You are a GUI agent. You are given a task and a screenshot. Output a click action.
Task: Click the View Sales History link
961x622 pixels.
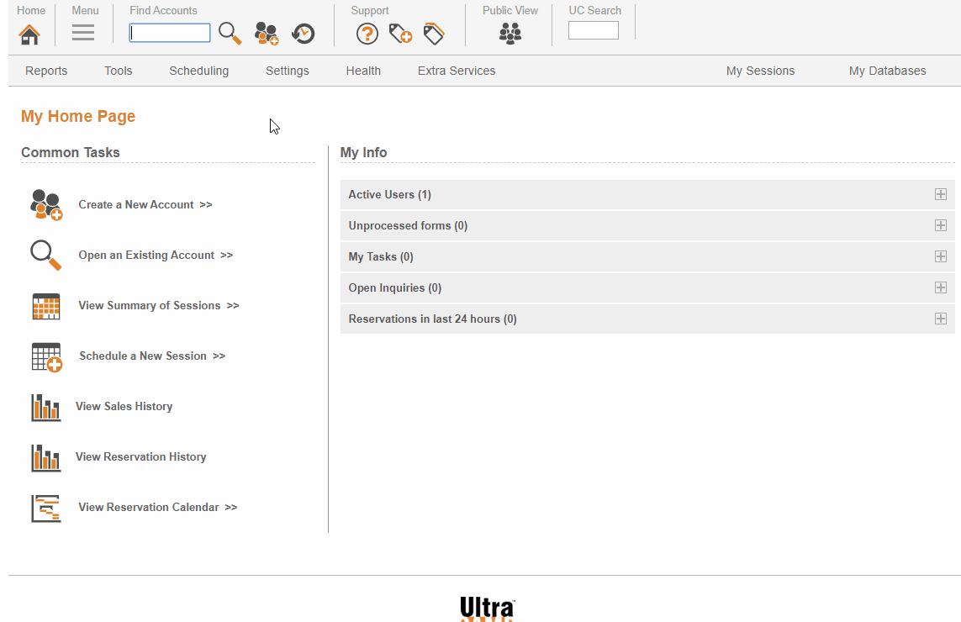[124, 406]
